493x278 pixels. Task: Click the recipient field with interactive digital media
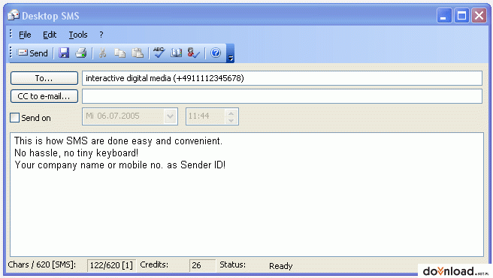tap(282, 78)
